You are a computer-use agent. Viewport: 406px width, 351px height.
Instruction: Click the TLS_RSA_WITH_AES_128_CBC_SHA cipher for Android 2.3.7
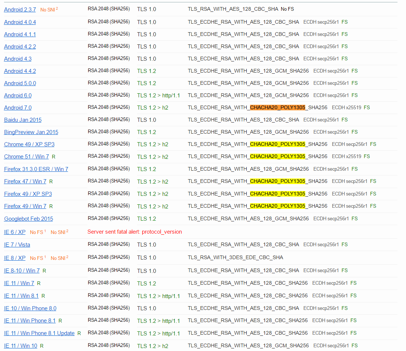coord(233,9)
